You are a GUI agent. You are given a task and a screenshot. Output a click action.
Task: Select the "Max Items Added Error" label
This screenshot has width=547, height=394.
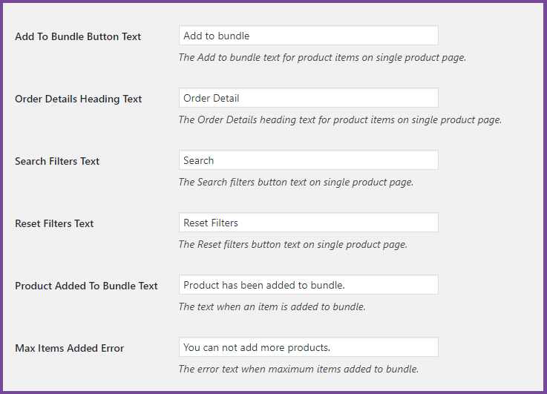[x=69, y=348]
